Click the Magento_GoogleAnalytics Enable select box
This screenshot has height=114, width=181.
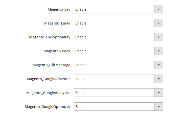(x=114, y=93)
